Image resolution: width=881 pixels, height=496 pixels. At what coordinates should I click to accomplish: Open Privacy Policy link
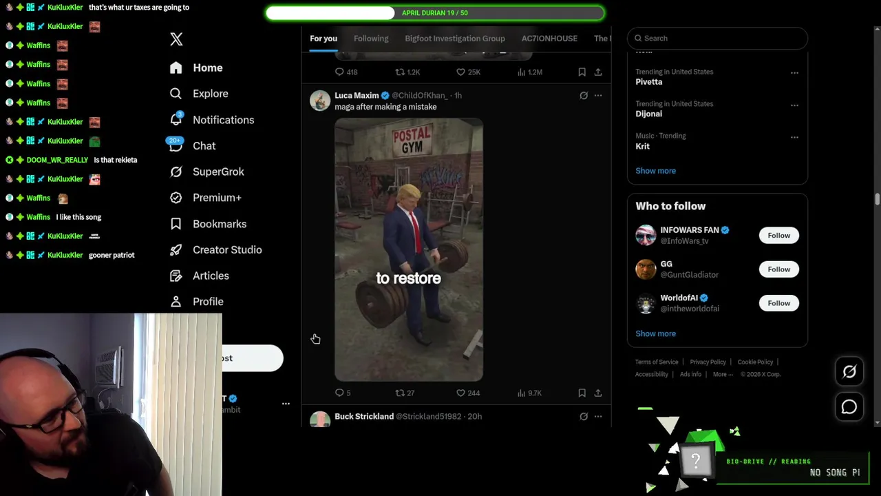tap(708, 362)
